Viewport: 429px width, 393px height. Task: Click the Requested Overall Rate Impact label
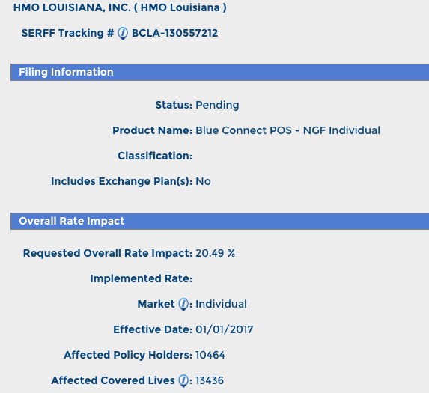point(108,253)
